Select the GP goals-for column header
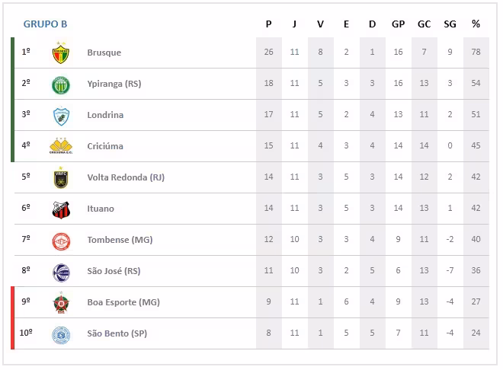Viewport: 503px width, 370px height. point(398,24)
